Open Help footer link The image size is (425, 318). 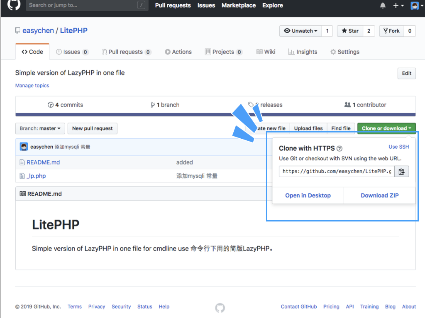(164, 307)
